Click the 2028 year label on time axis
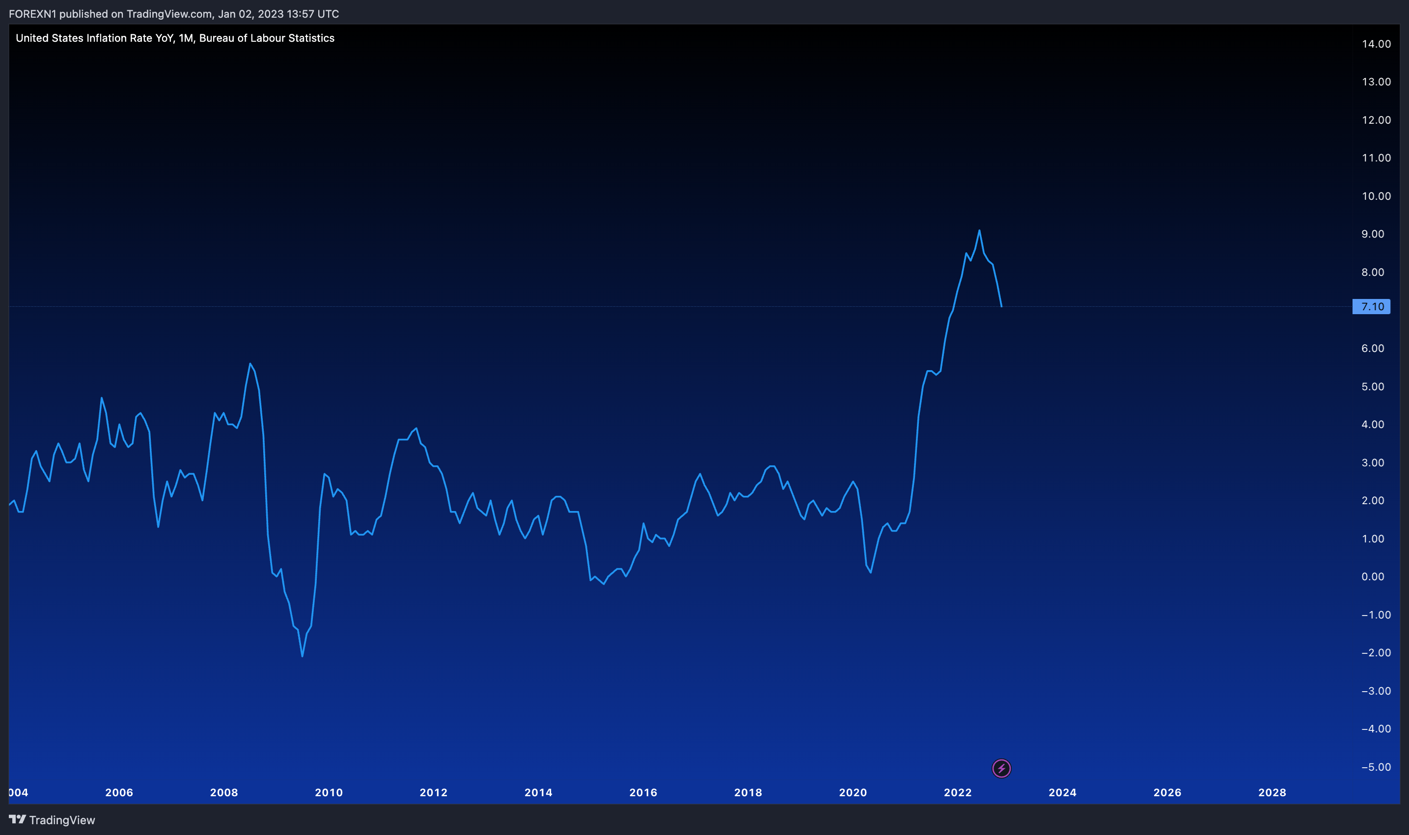This screenshot has width=1409, height=835. 1272,792
